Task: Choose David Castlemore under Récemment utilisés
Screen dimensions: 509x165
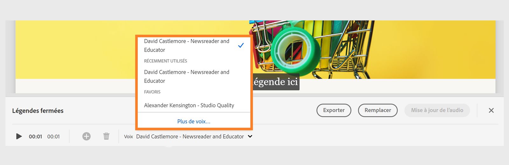Action: (187, 76)
